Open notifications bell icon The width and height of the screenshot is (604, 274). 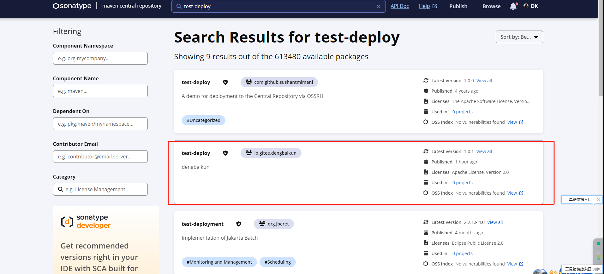(x=513, y=6)
